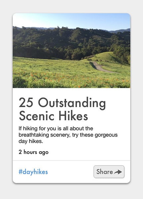Click the gray background below the card
The width and height of the screenshot is (143, 199).
pyautogui.click(x=71, y=191)
